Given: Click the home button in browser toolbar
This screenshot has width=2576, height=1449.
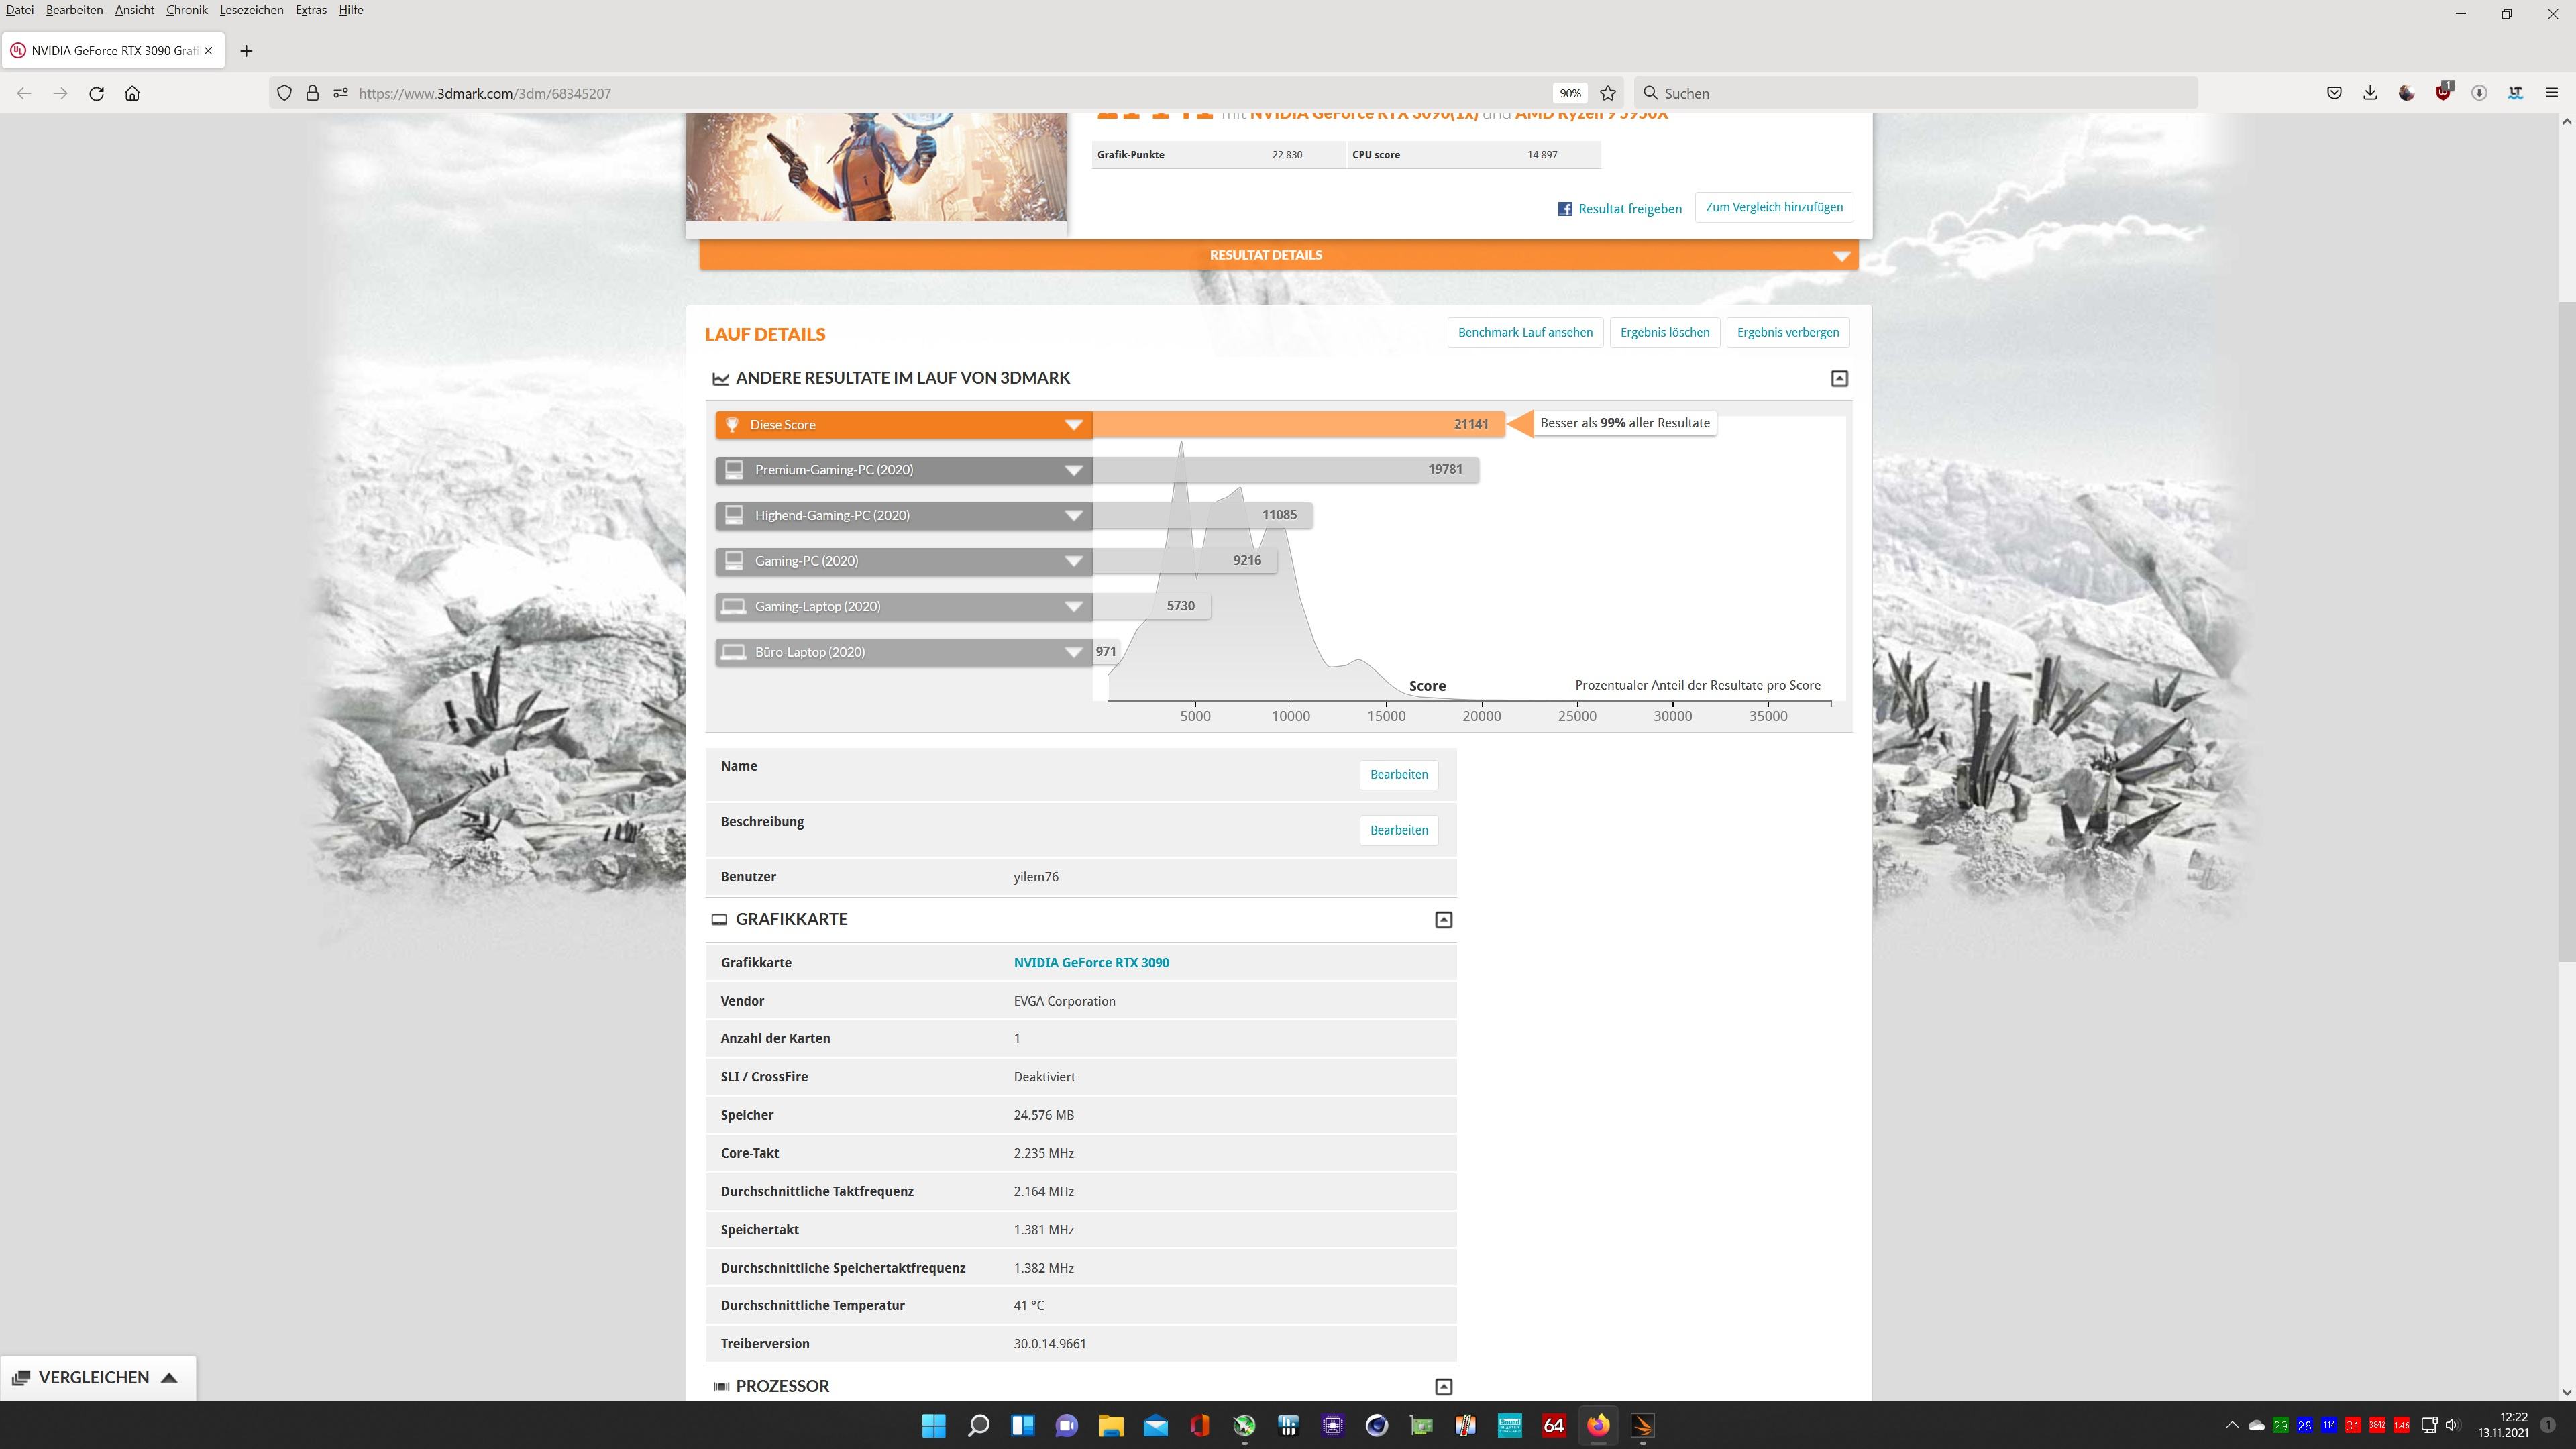Looking at the screenshot, I should tap(132, 93).
